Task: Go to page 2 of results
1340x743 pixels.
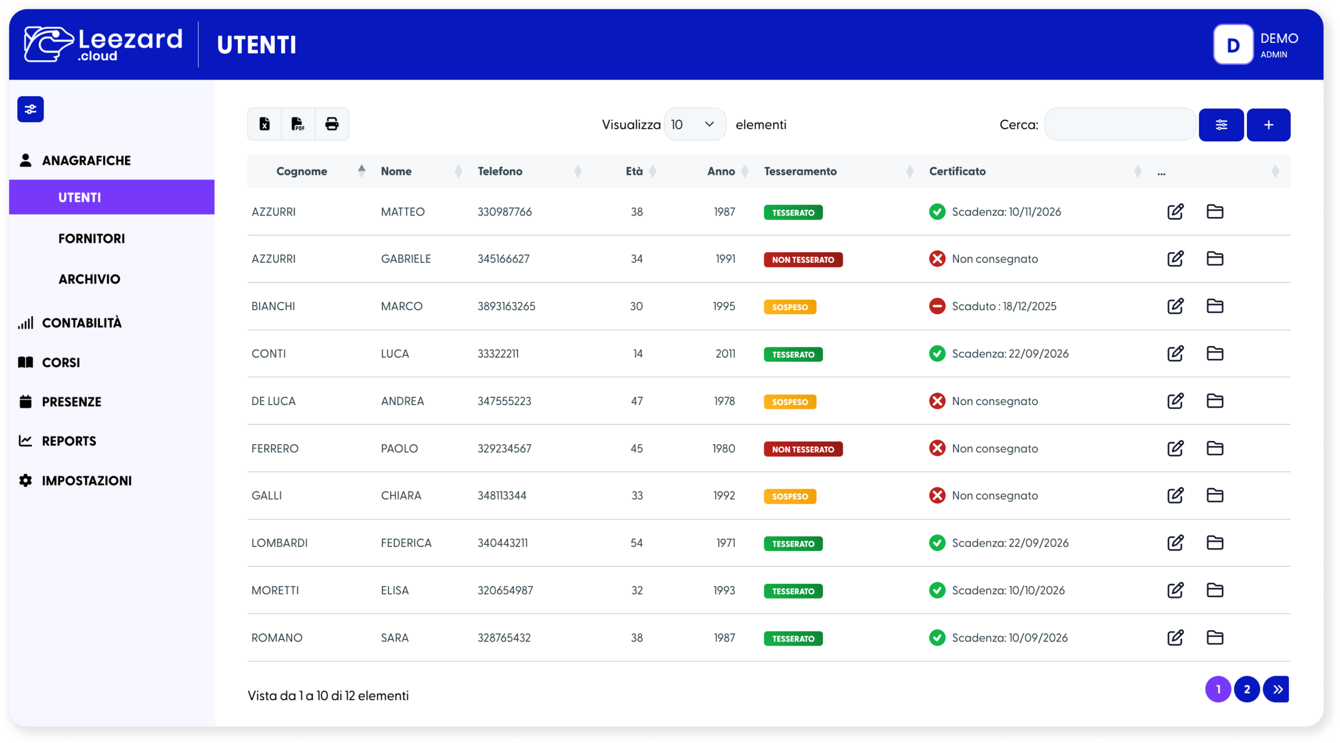Action: coord(1246,689)
